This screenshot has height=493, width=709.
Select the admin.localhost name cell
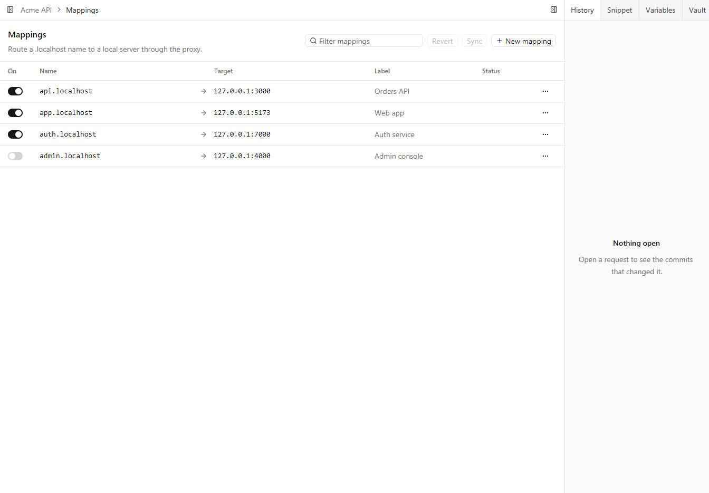[70, 156]
